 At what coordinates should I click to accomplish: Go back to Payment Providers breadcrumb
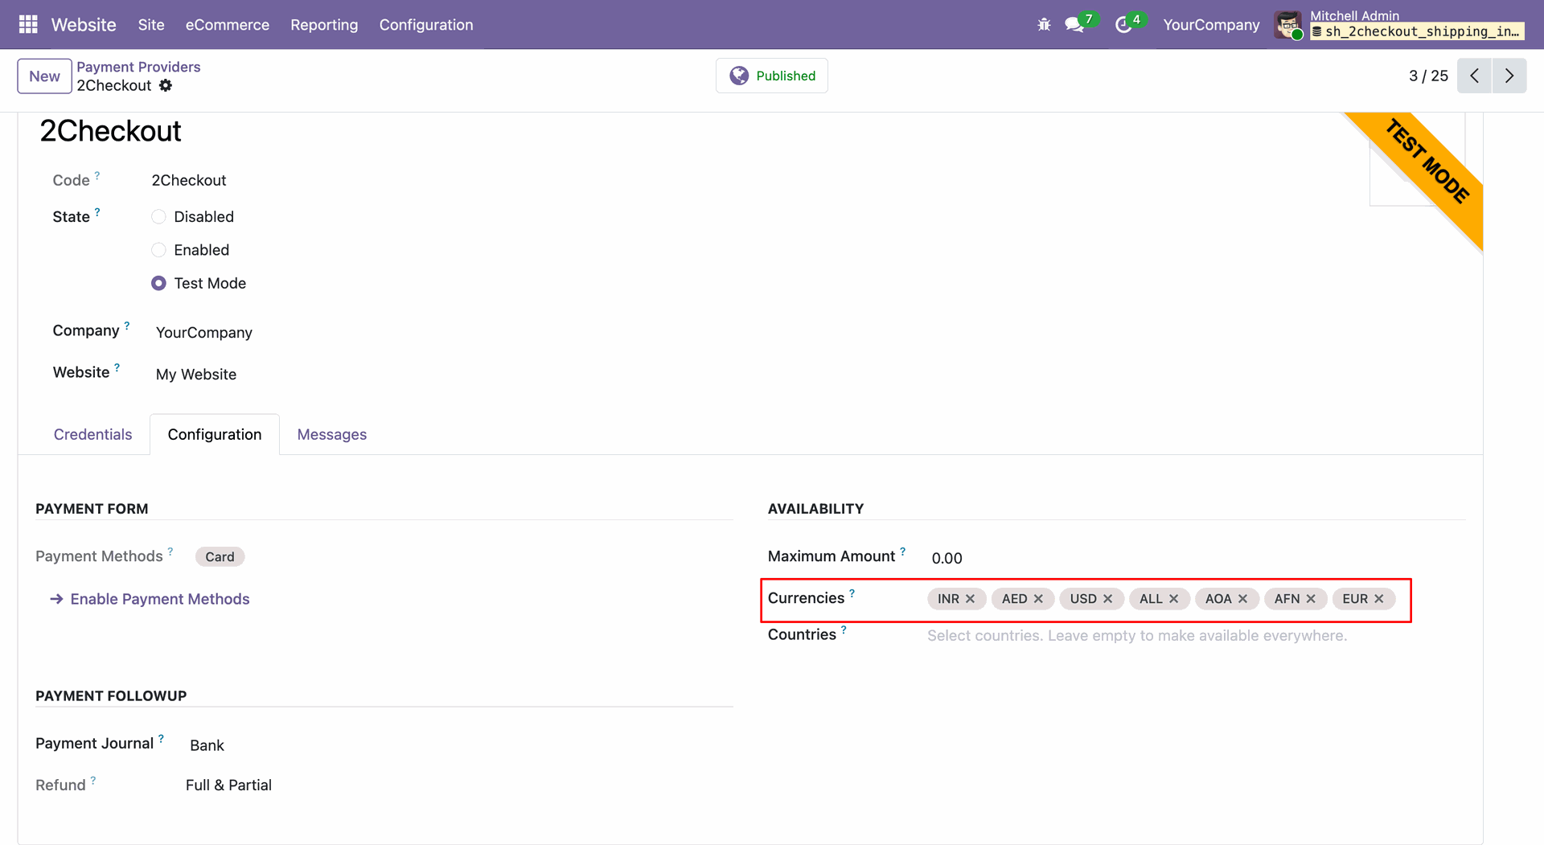(138, 67)
